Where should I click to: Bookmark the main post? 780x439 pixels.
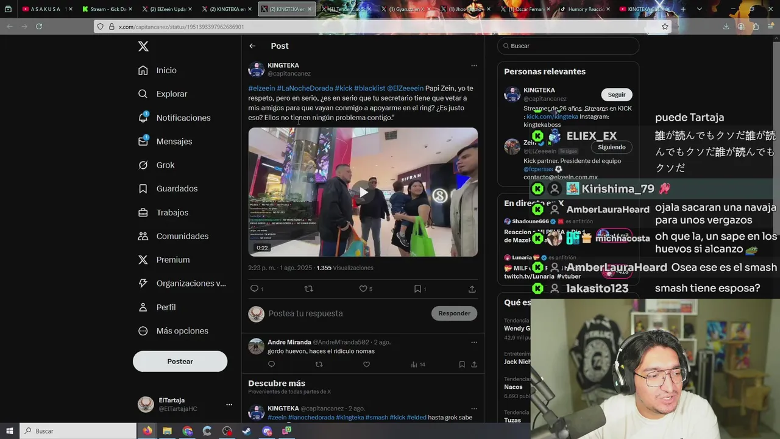tap(417, 289)
